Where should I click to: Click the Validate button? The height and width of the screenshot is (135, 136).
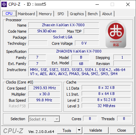tap(96, 130)
